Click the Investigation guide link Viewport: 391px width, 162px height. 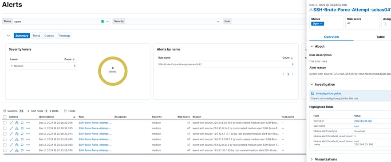point(328,94)
